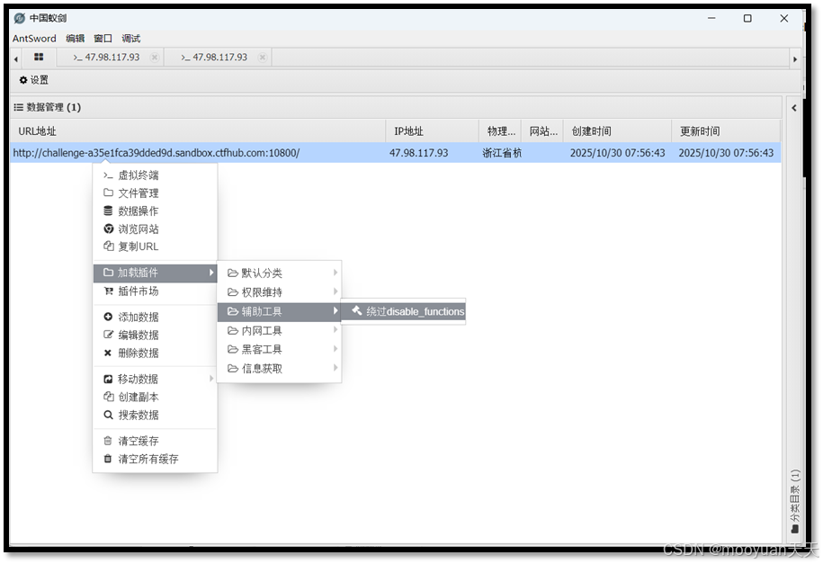Screen dimensions: 823x564
Task: Open the 编辑 menu
Action: pyautogui.click(x=75, y=39)
